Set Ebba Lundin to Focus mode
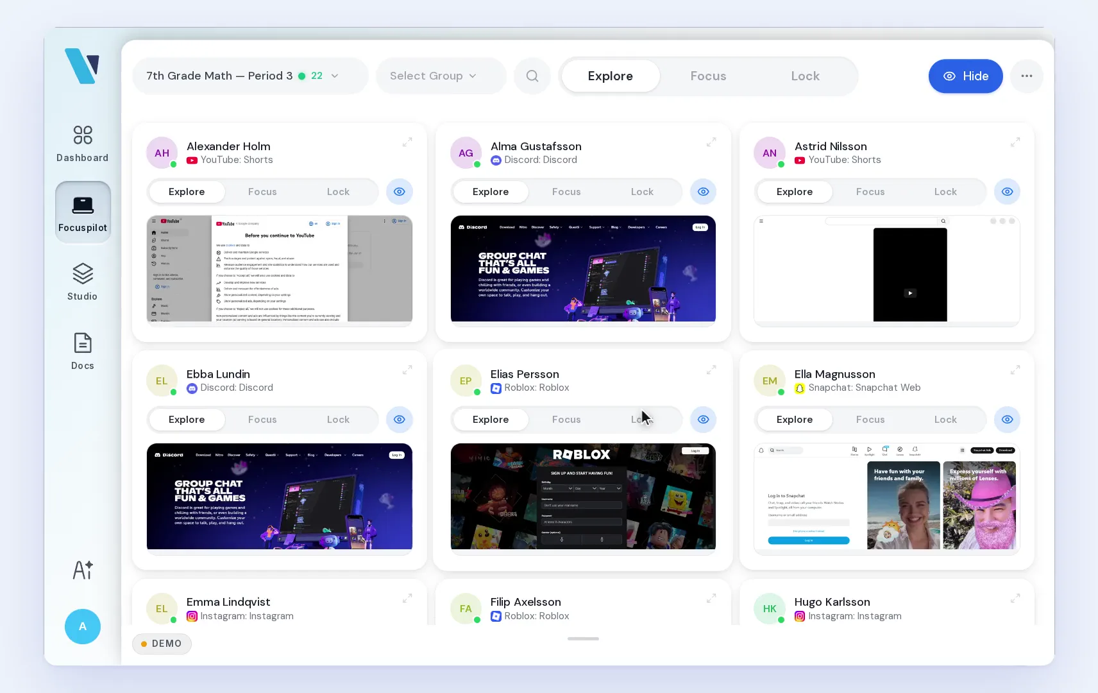 [x=262, y=420]
